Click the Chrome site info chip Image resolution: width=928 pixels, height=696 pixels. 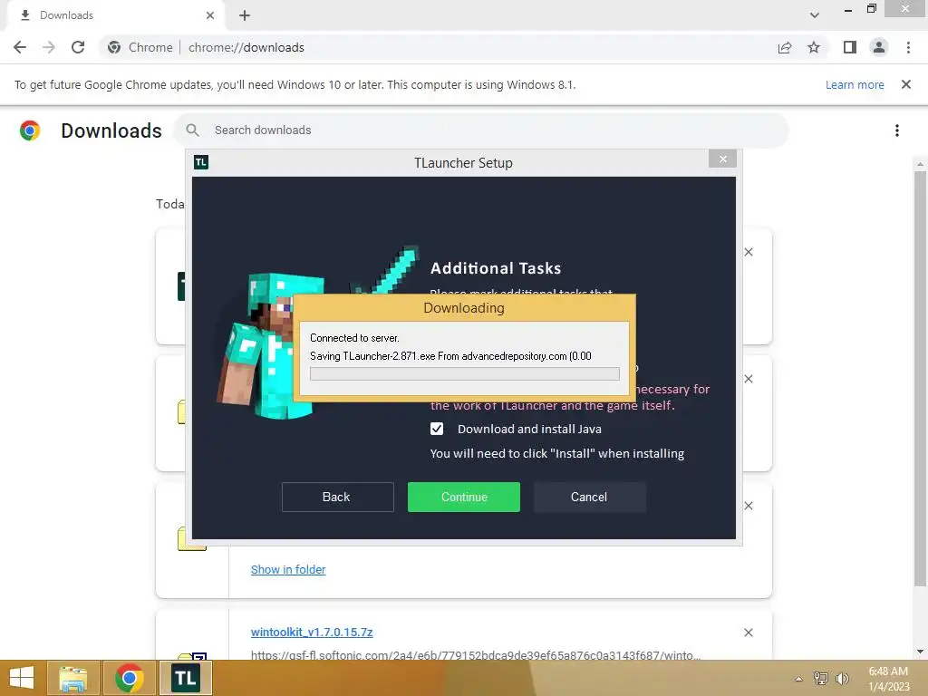click(140, 47)
